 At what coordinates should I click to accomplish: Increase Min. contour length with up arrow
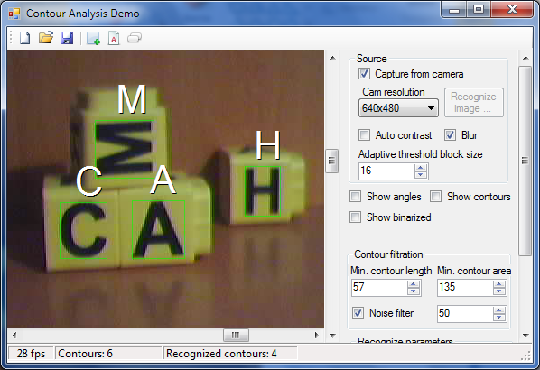click(414, 284)
